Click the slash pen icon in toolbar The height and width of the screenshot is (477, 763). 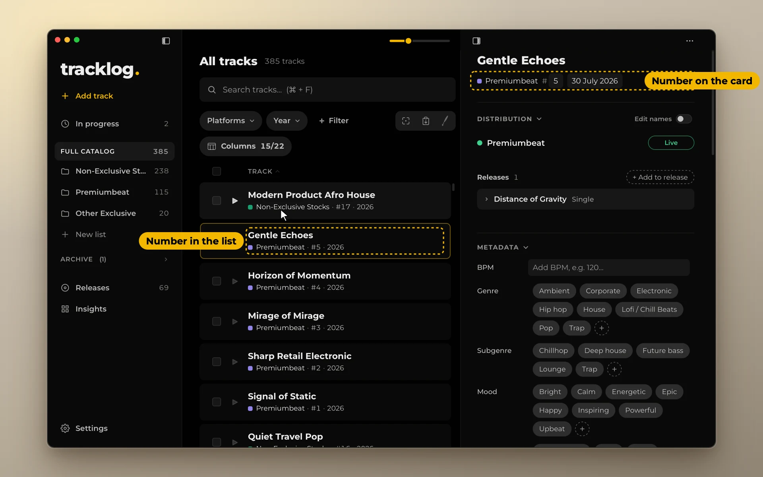click(445, 121)
